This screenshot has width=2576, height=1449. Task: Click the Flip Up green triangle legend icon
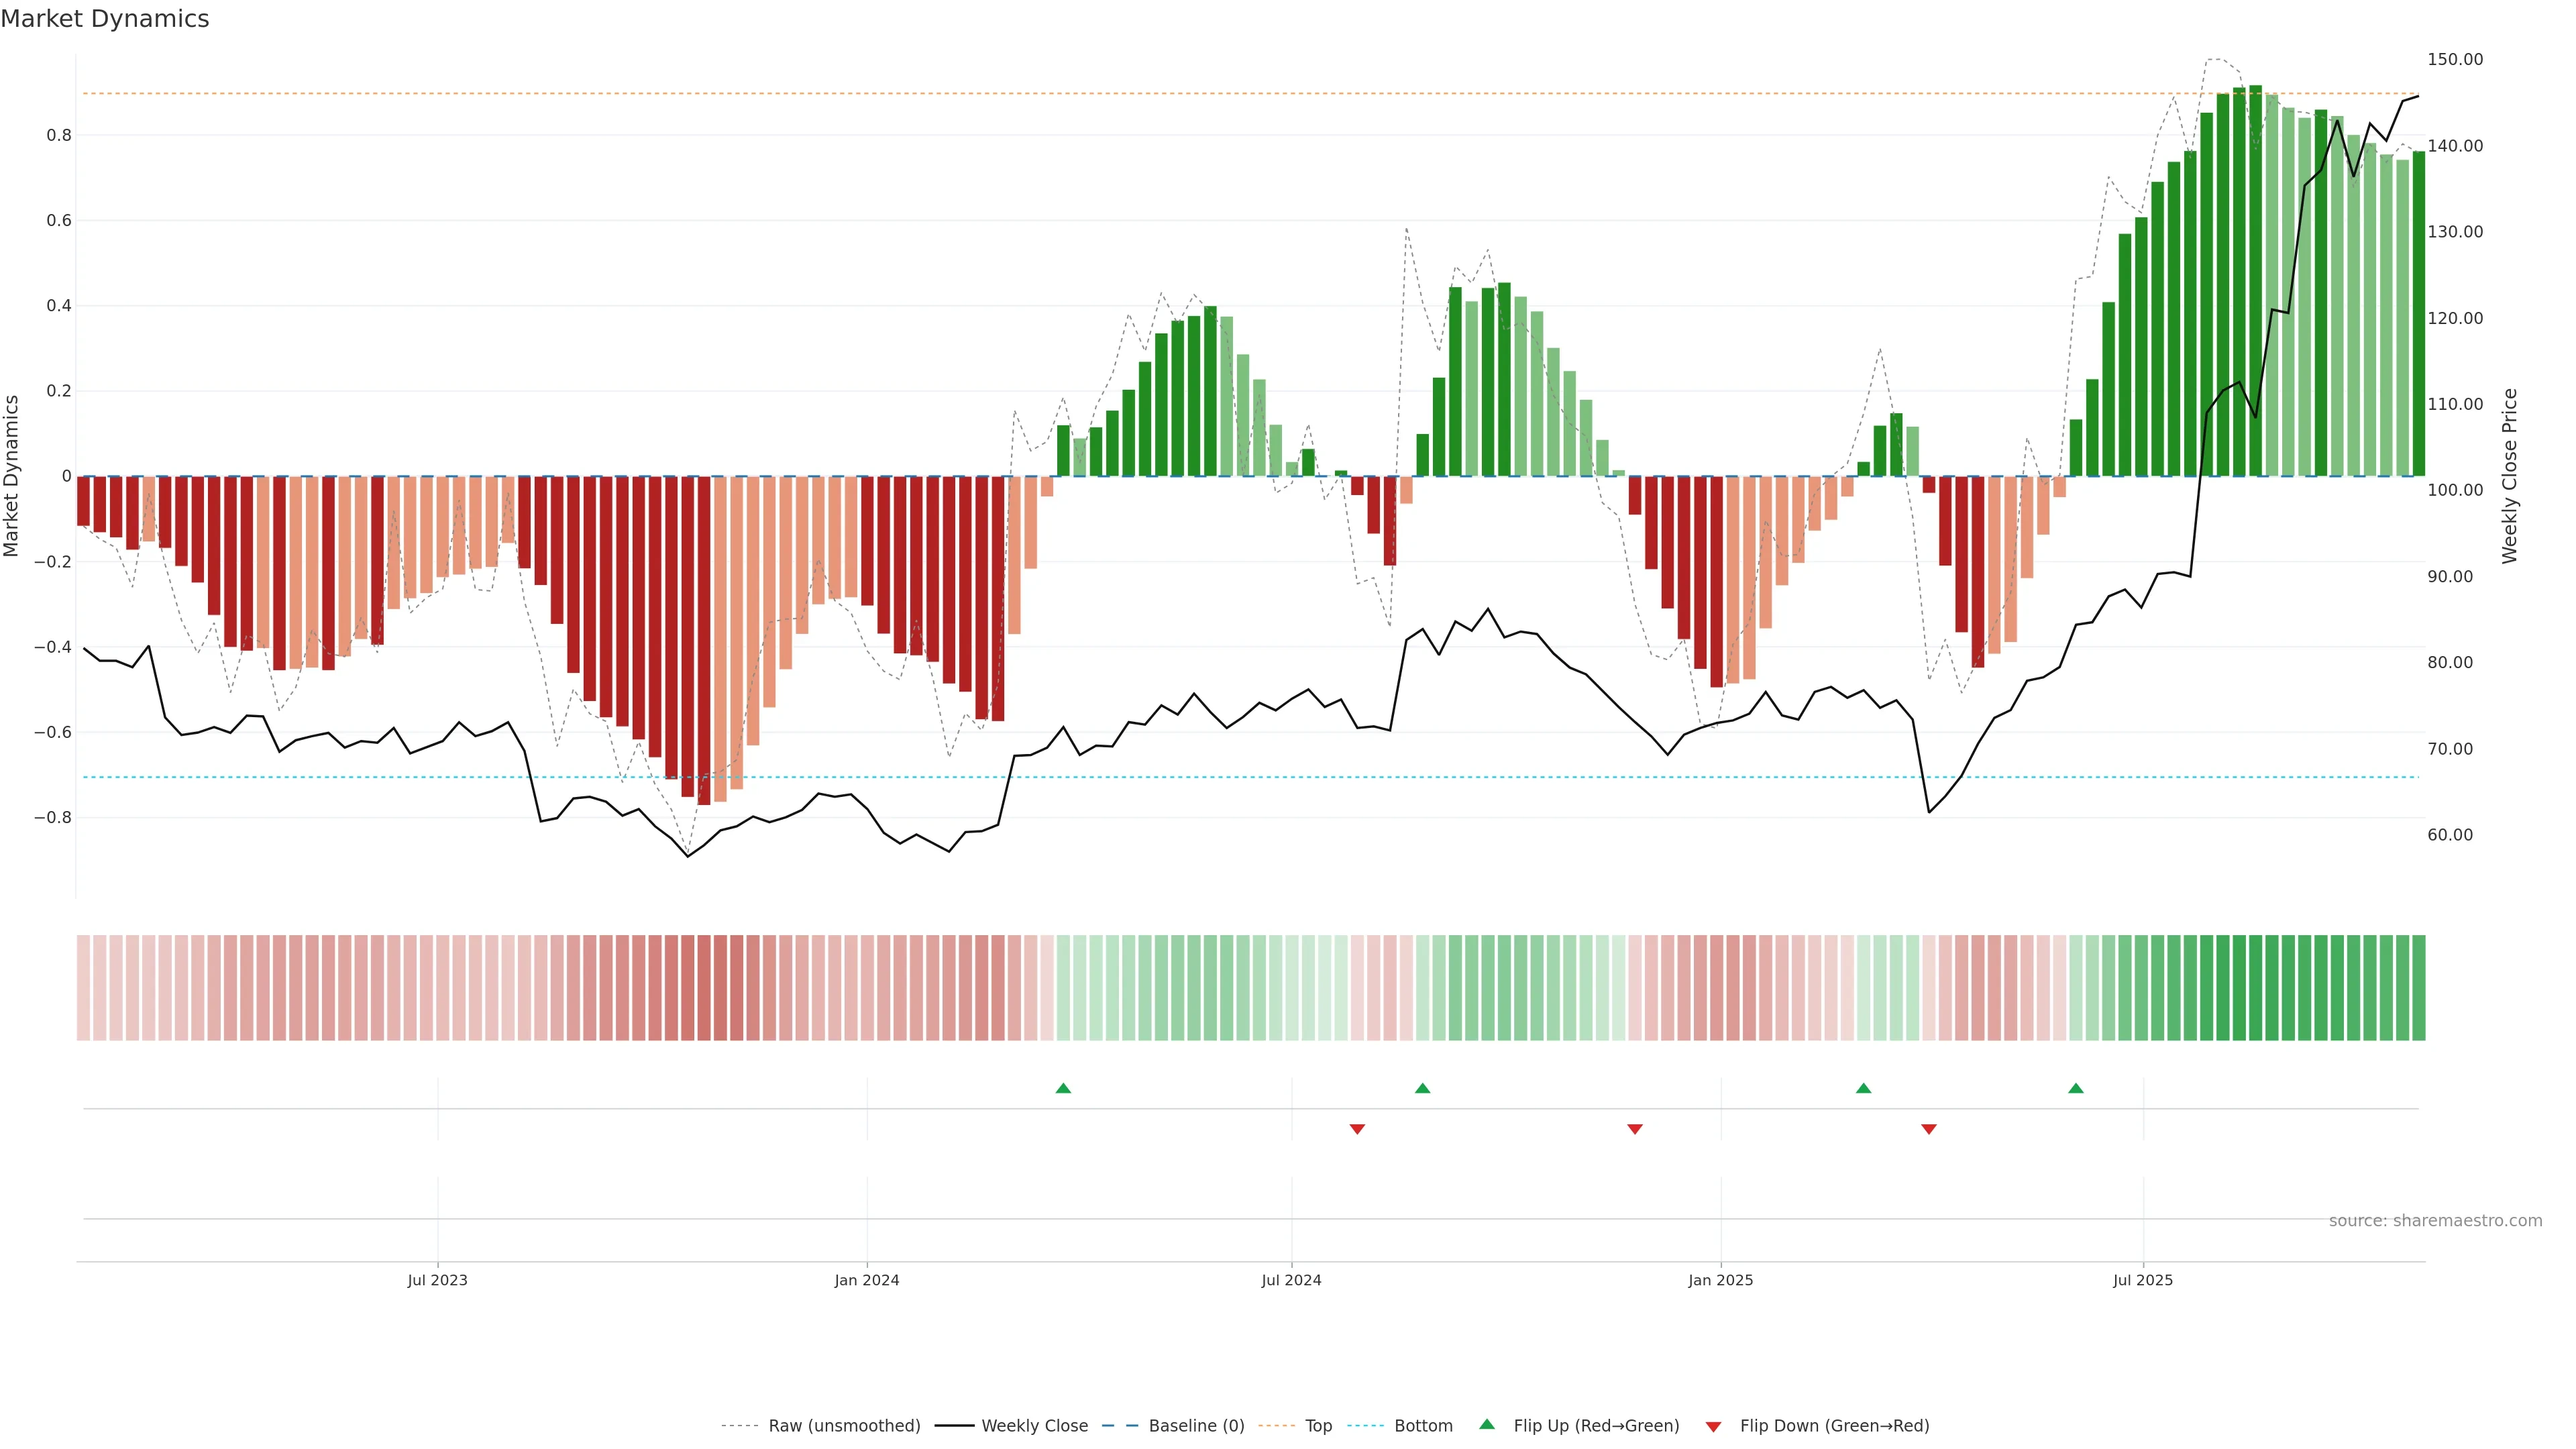(1487, 1424)
